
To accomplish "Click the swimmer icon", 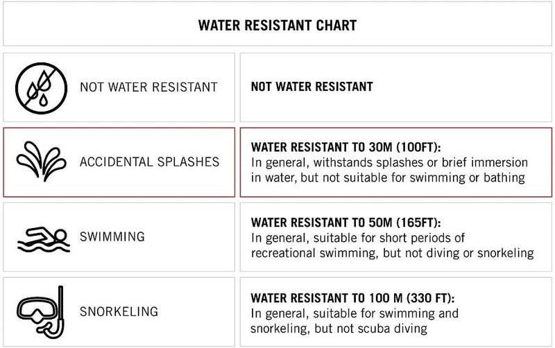I will (x=44, y=239).
